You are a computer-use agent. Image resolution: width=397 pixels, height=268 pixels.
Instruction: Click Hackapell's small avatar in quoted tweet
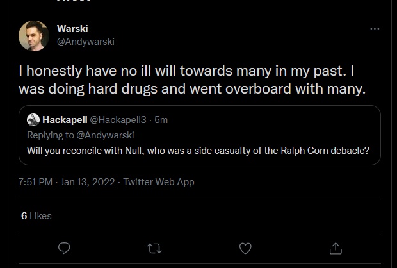[x=33, y=120]
